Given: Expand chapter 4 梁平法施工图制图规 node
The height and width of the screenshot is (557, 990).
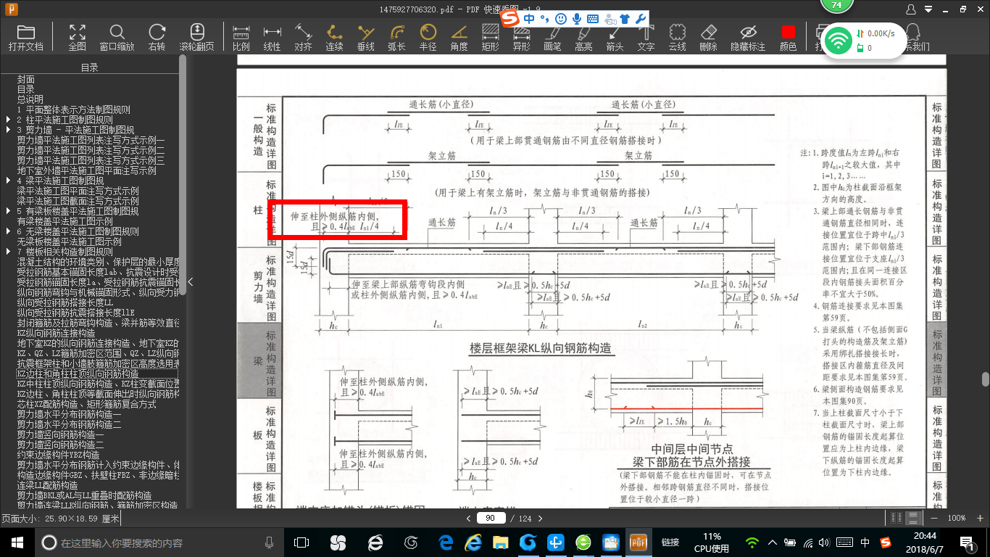Looking at the screenshot, I should (8, 181).
